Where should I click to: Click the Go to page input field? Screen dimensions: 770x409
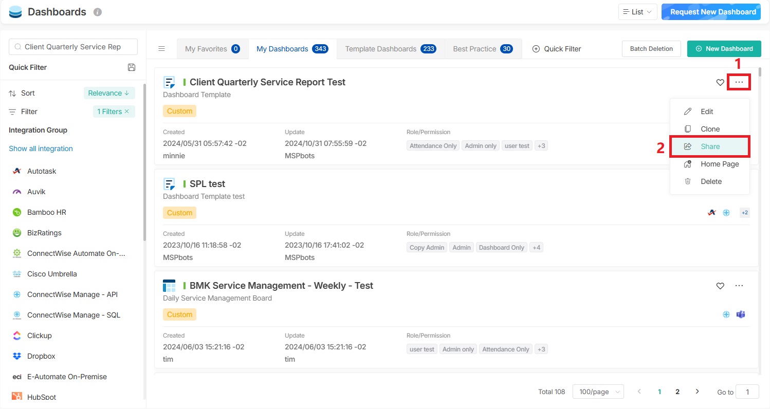(747, 392)
